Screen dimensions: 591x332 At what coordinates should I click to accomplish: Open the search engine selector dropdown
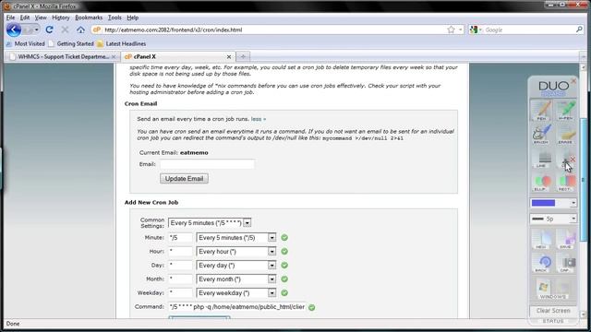tap(476, 30)
